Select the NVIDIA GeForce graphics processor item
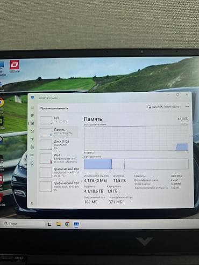This screenshot has height=265, width=199. 59,172
